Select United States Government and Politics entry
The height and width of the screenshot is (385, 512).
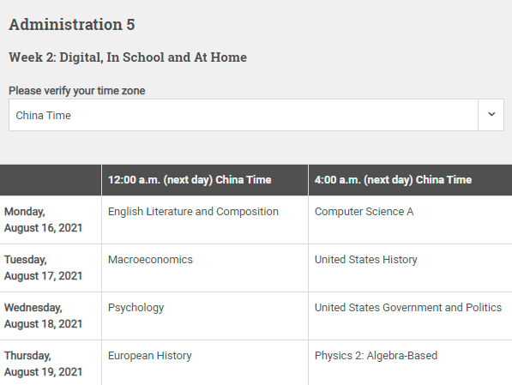coord(408,308)
